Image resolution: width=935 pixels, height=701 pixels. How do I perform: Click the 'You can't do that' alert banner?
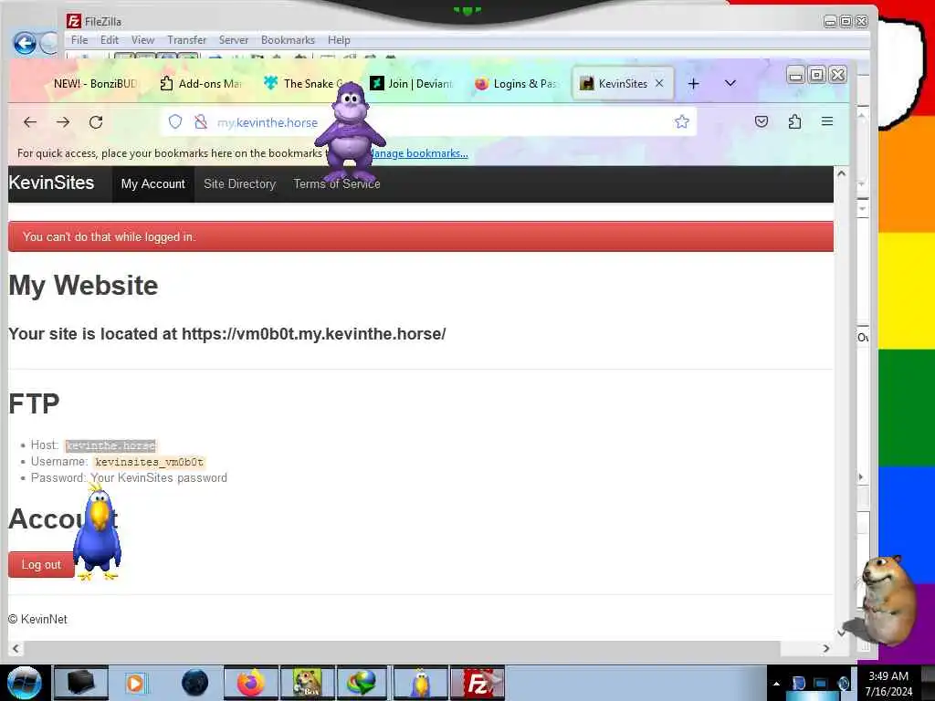(421, 236)
